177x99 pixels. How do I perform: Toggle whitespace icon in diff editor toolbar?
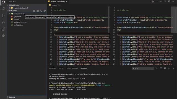(165, 1)
